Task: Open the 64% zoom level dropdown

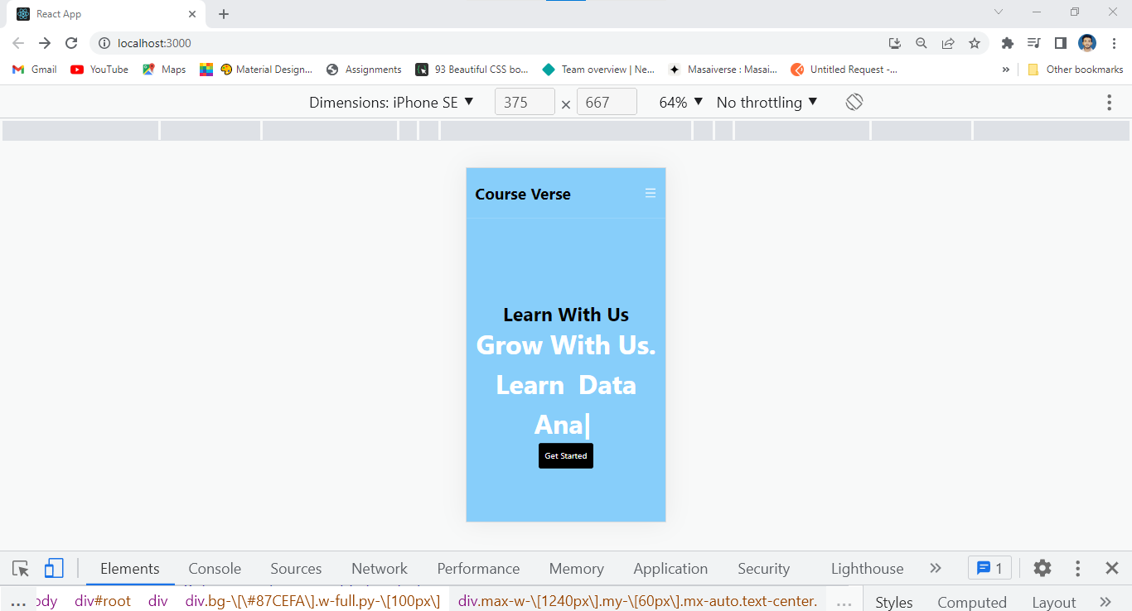Action: tap(679, 101)
